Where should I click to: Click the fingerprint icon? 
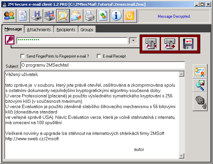(200, 102)
